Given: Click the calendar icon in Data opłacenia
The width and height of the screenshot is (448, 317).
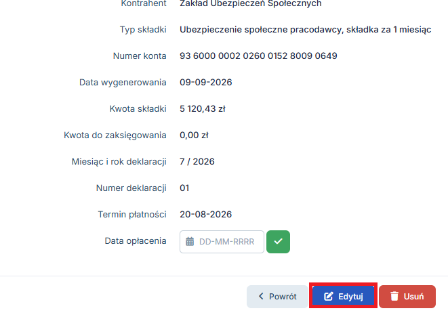Looking at the screenshot, I should [x=190, y=242].
